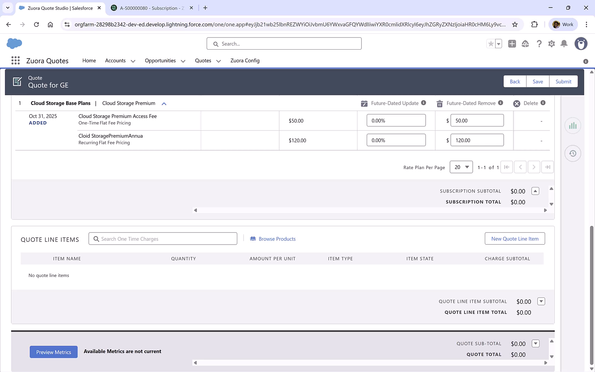The width and height of the screenshot is (595, 372).
Task: Open the Salesforce App Launcher waffle icon
Action: coord(15,60)
